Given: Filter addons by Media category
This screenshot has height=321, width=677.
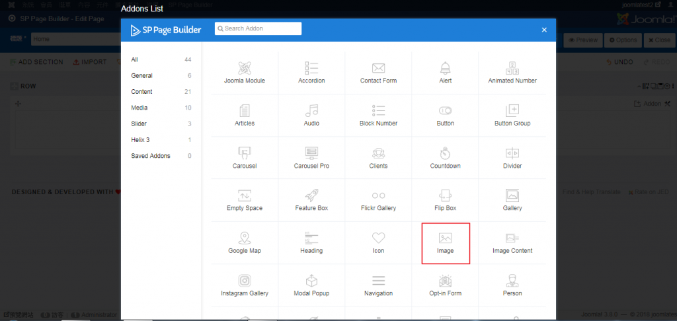Looking at the screenshot, I should (139, 108).
